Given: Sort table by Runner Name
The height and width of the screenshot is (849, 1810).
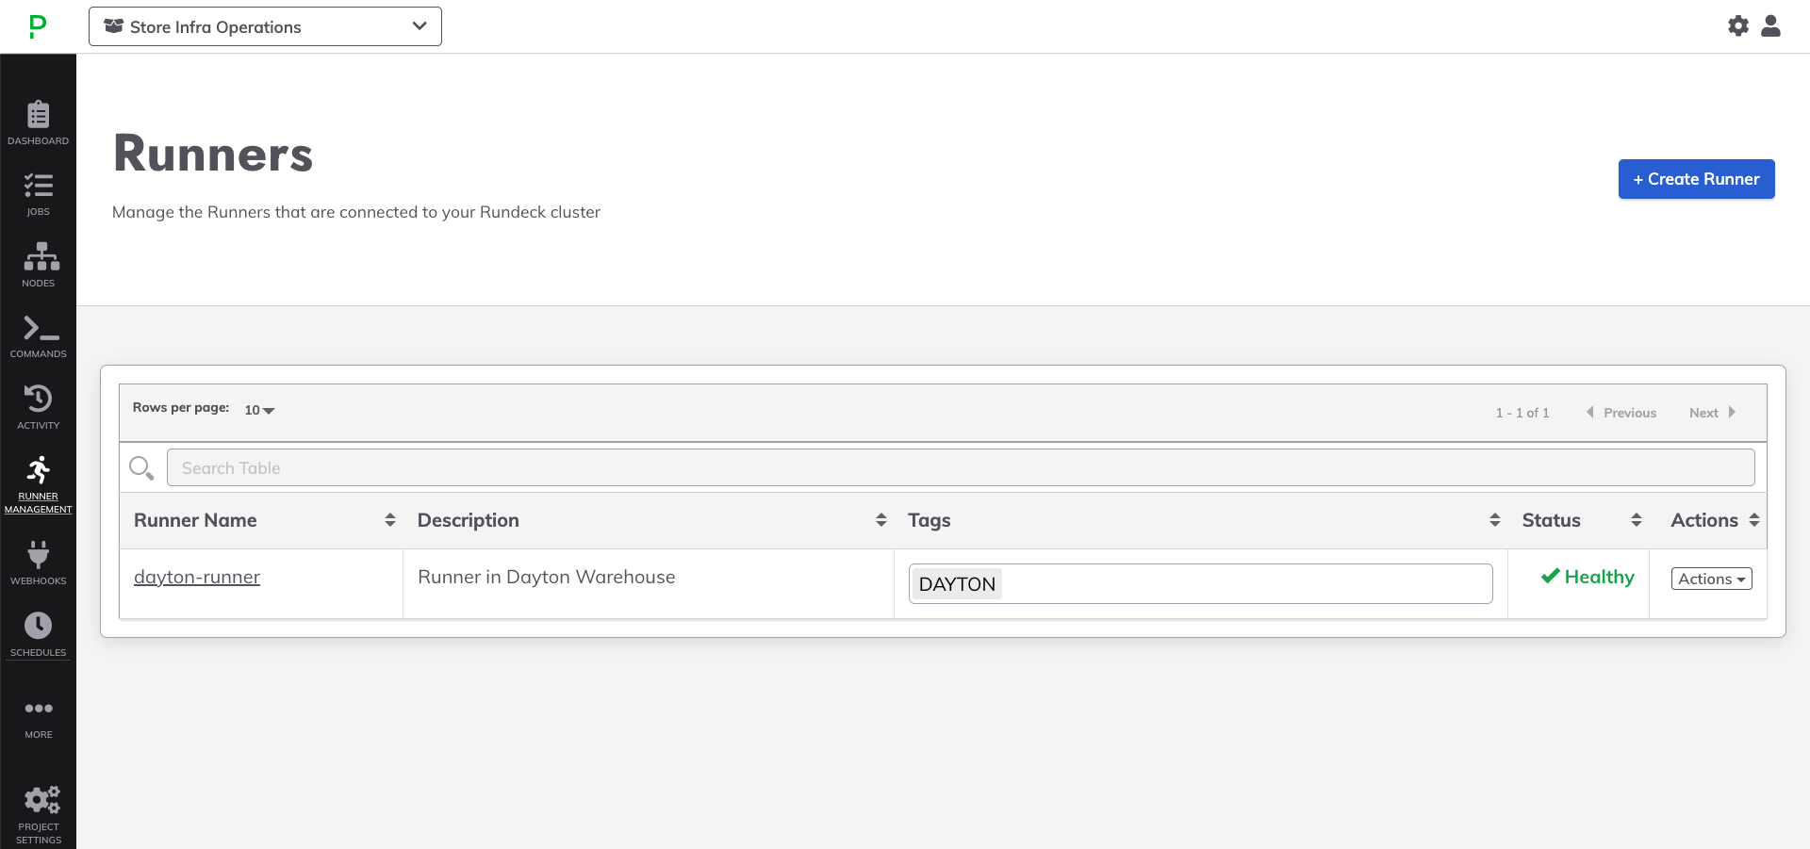Looking at the screenshot, I should click(x=390, y=520).
